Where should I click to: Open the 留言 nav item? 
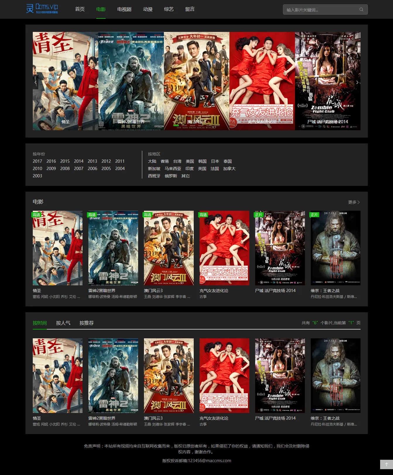190,9
